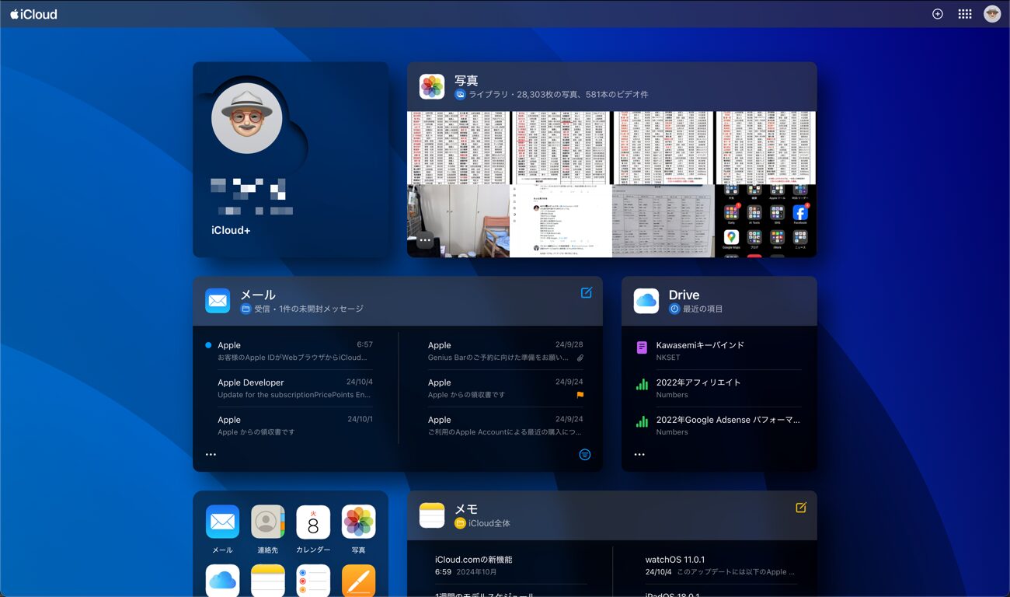Open Photos app icon in 写真 tile header
This screenshot has width=1010, height=597.
tap(432, 86)
